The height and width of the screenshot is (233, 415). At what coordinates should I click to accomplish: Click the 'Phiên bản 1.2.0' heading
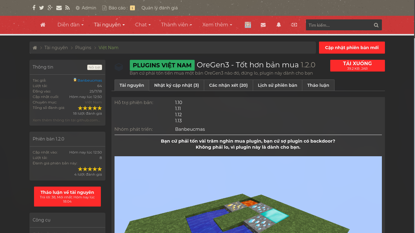49,139
